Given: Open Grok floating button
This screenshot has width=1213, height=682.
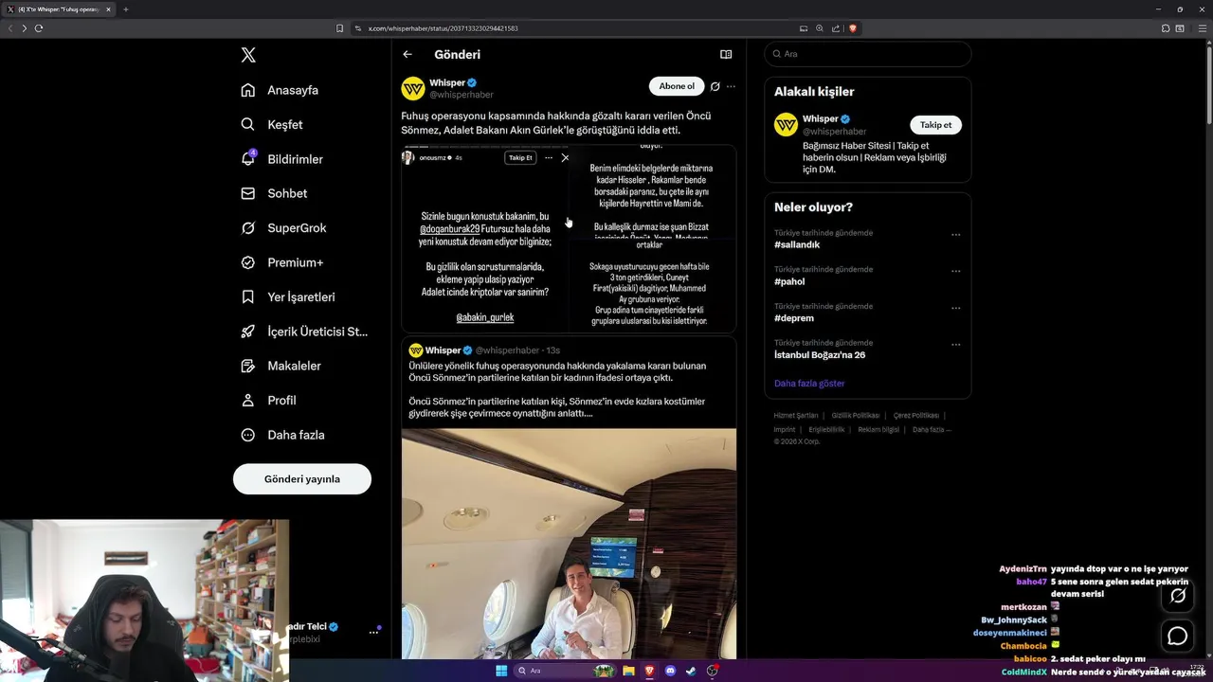Looking at the screenshot, I should tap(1178, 596).
